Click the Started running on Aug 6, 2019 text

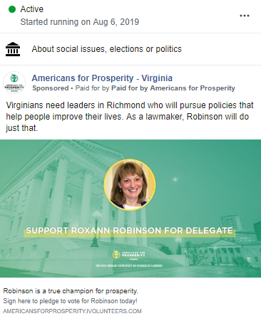[80, 22]
